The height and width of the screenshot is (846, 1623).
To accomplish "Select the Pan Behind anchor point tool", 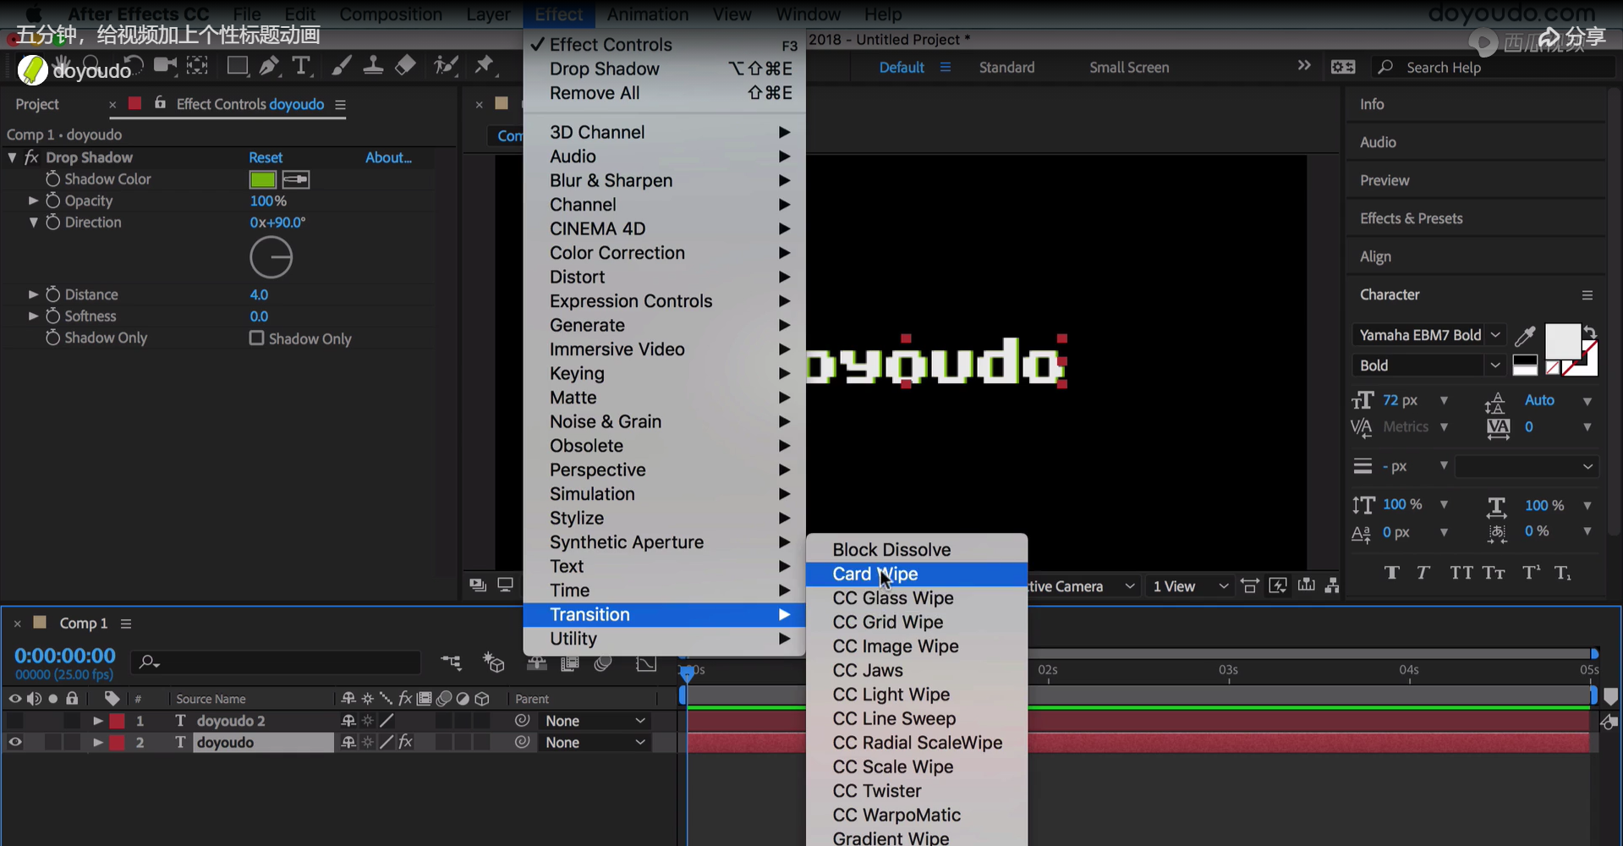I will tap(197, 66).
